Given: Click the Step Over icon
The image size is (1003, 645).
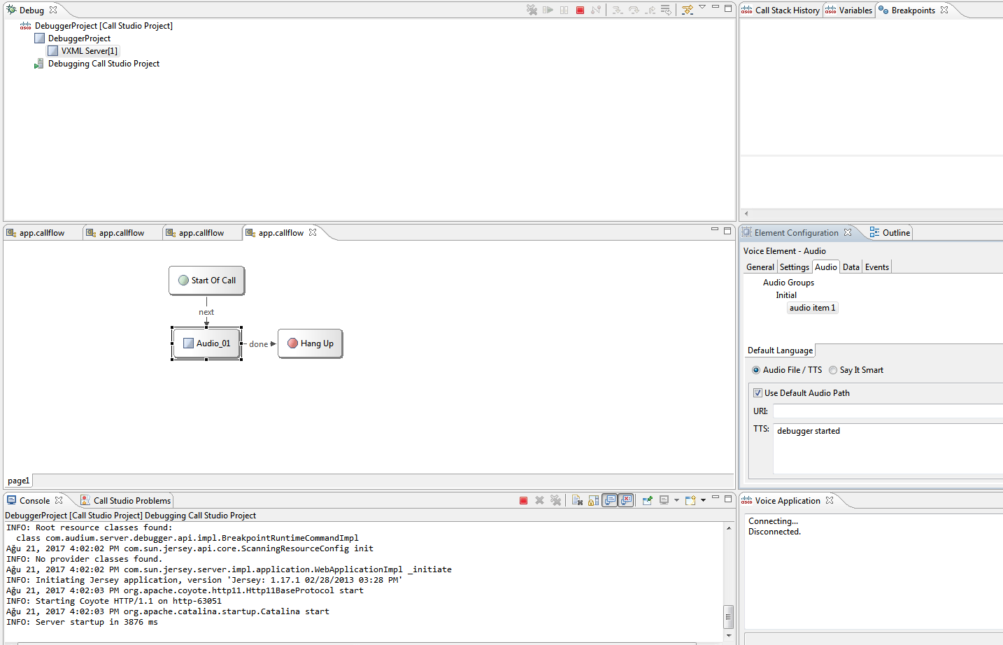Looking at the screenshot, I should point(634,10).
